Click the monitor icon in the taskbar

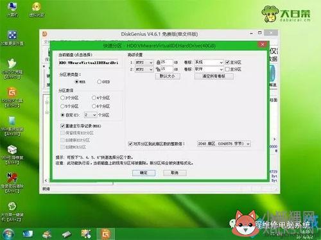[28, 234]
